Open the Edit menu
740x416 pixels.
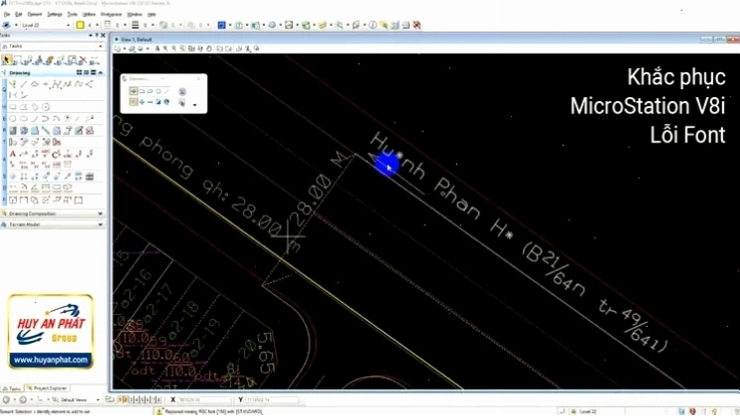pos(19,15)
